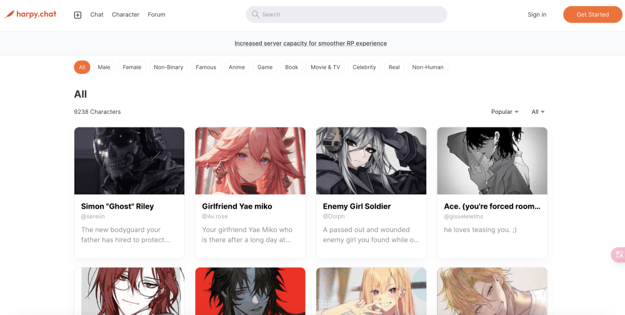
Task: Filter by Celebrity category
Action: (364, 67)
